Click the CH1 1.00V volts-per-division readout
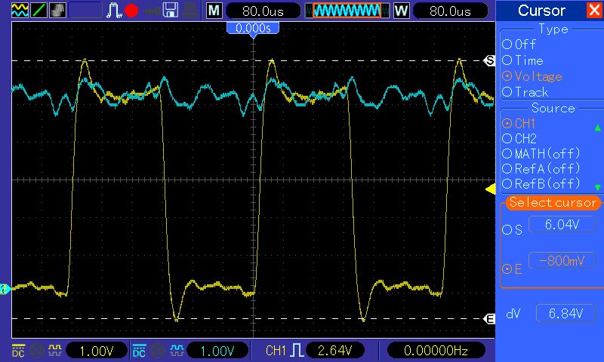The height and width of the screenshot is (362, 604). (x=97, y=351)
